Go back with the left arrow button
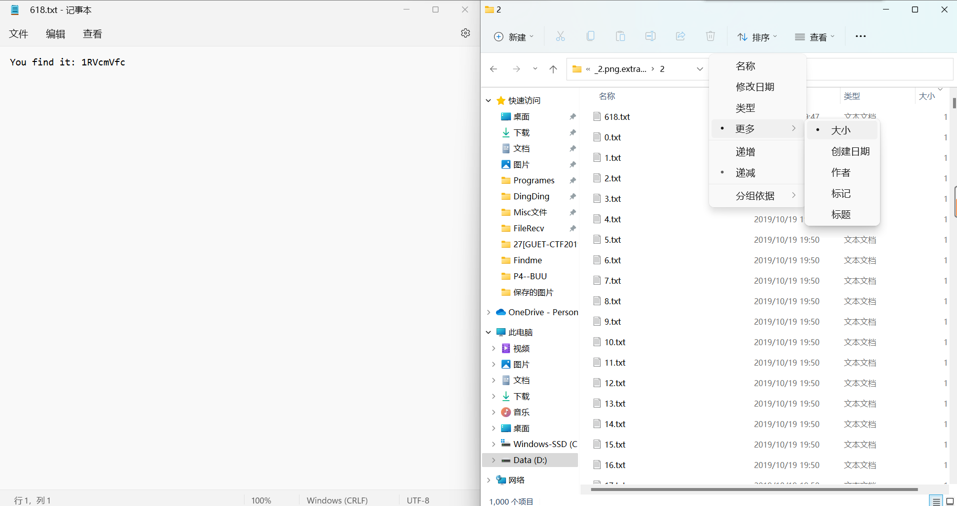The image size is (957, 506). pyautogui.click(x=493, y=69)
